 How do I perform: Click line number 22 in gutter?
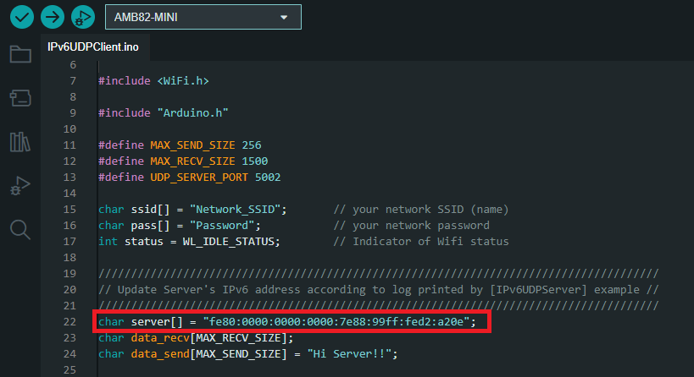69,321
